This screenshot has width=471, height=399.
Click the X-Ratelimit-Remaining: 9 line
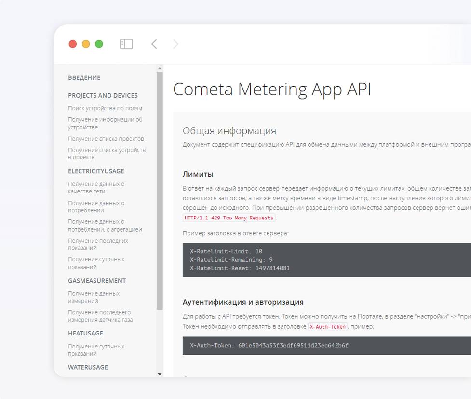point(231,260)
